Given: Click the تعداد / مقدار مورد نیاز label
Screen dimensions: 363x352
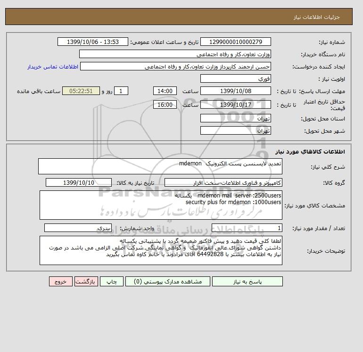Looking at the screenshot, I should (x=319, y=228).
